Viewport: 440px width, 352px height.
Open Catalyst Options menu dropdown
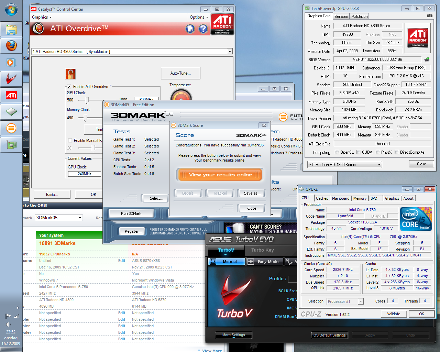click(199, 17)
